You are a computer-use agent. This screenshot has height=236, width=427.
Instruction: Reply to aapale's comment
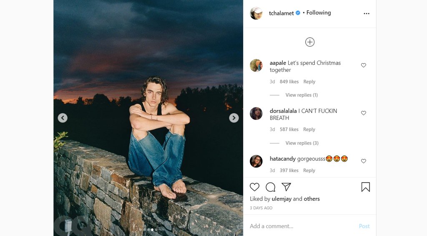pos(309,82)
